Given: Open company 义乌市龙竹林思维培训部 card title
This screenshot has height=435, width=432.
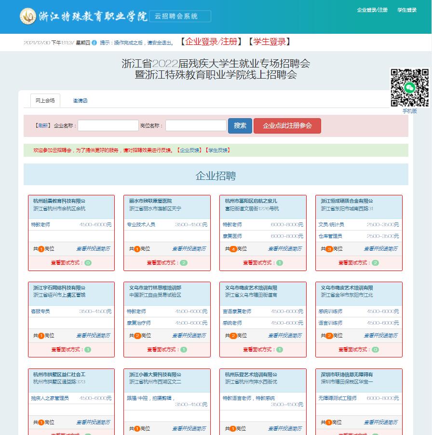Looking at the screenshot, I should click(155, 288).
